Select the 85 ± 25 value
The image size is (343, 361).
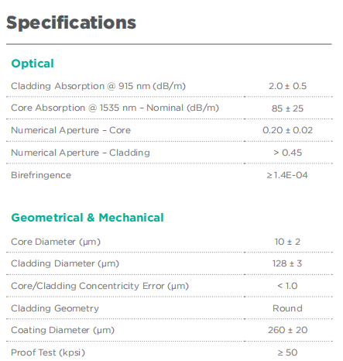(287, 108)
